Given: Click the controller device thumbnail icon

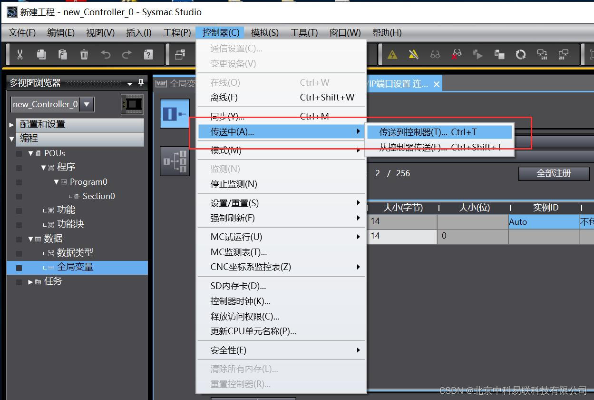Looking at the screenshot, I should (132, 104).
